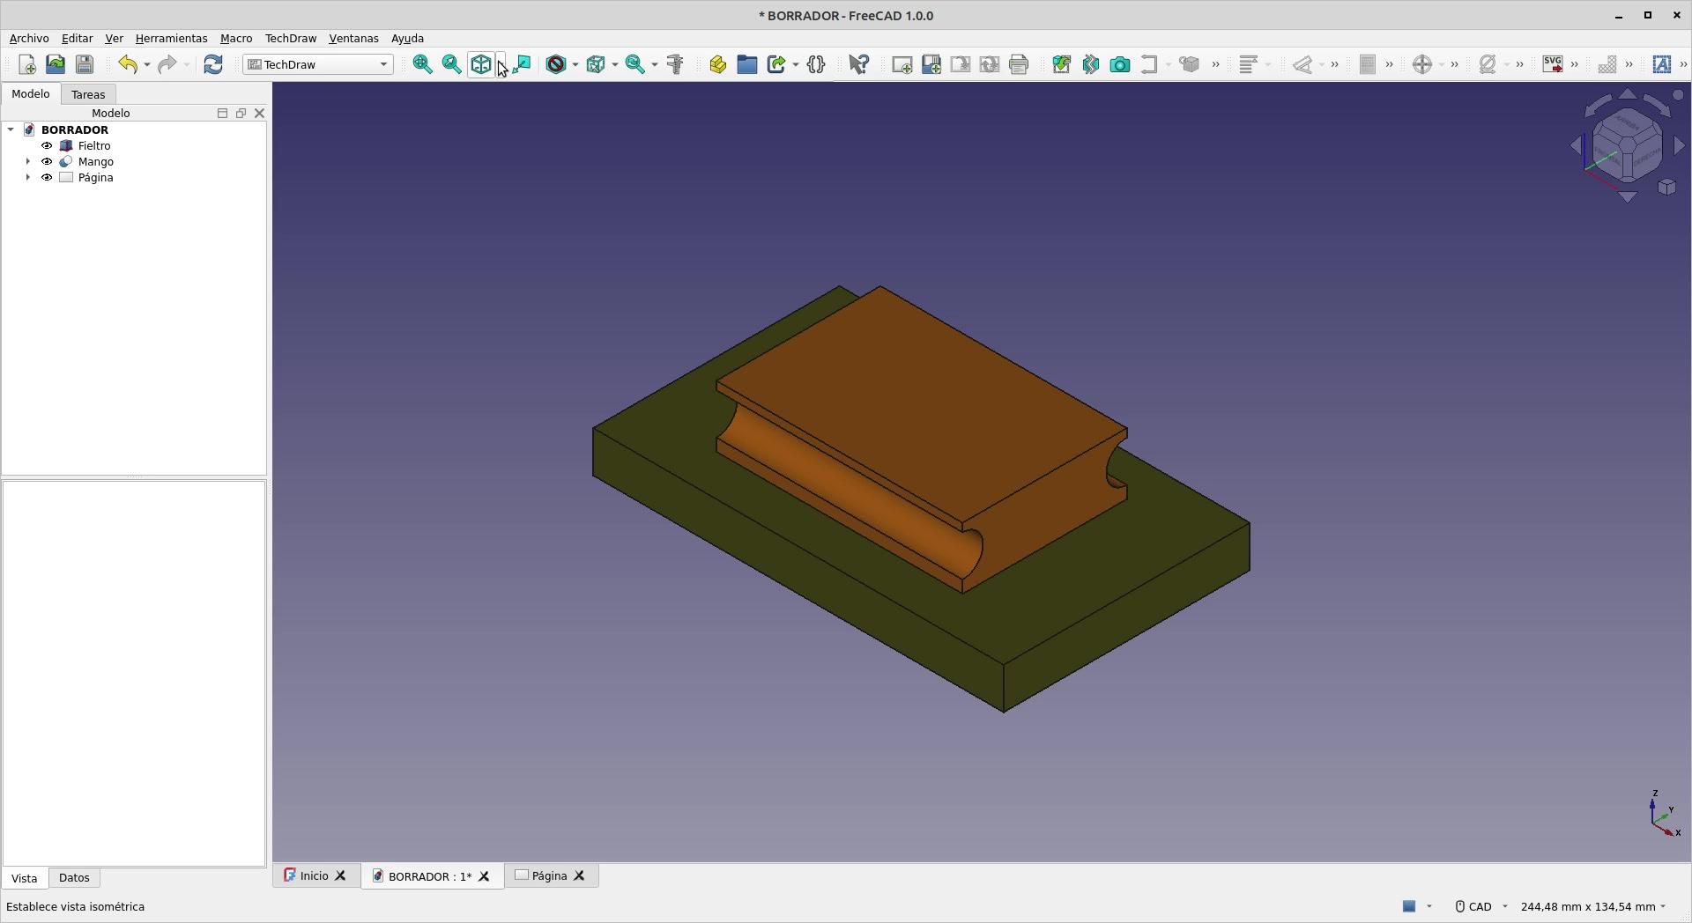
Task: Toggle visibility eye of Página
Action: coord(47,178)
